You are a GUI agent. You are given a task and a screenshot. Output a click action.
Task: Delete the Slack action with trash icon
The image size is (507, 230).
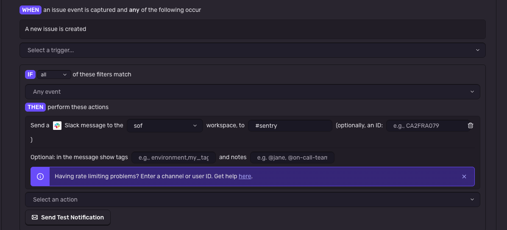(x=471, y=126)
